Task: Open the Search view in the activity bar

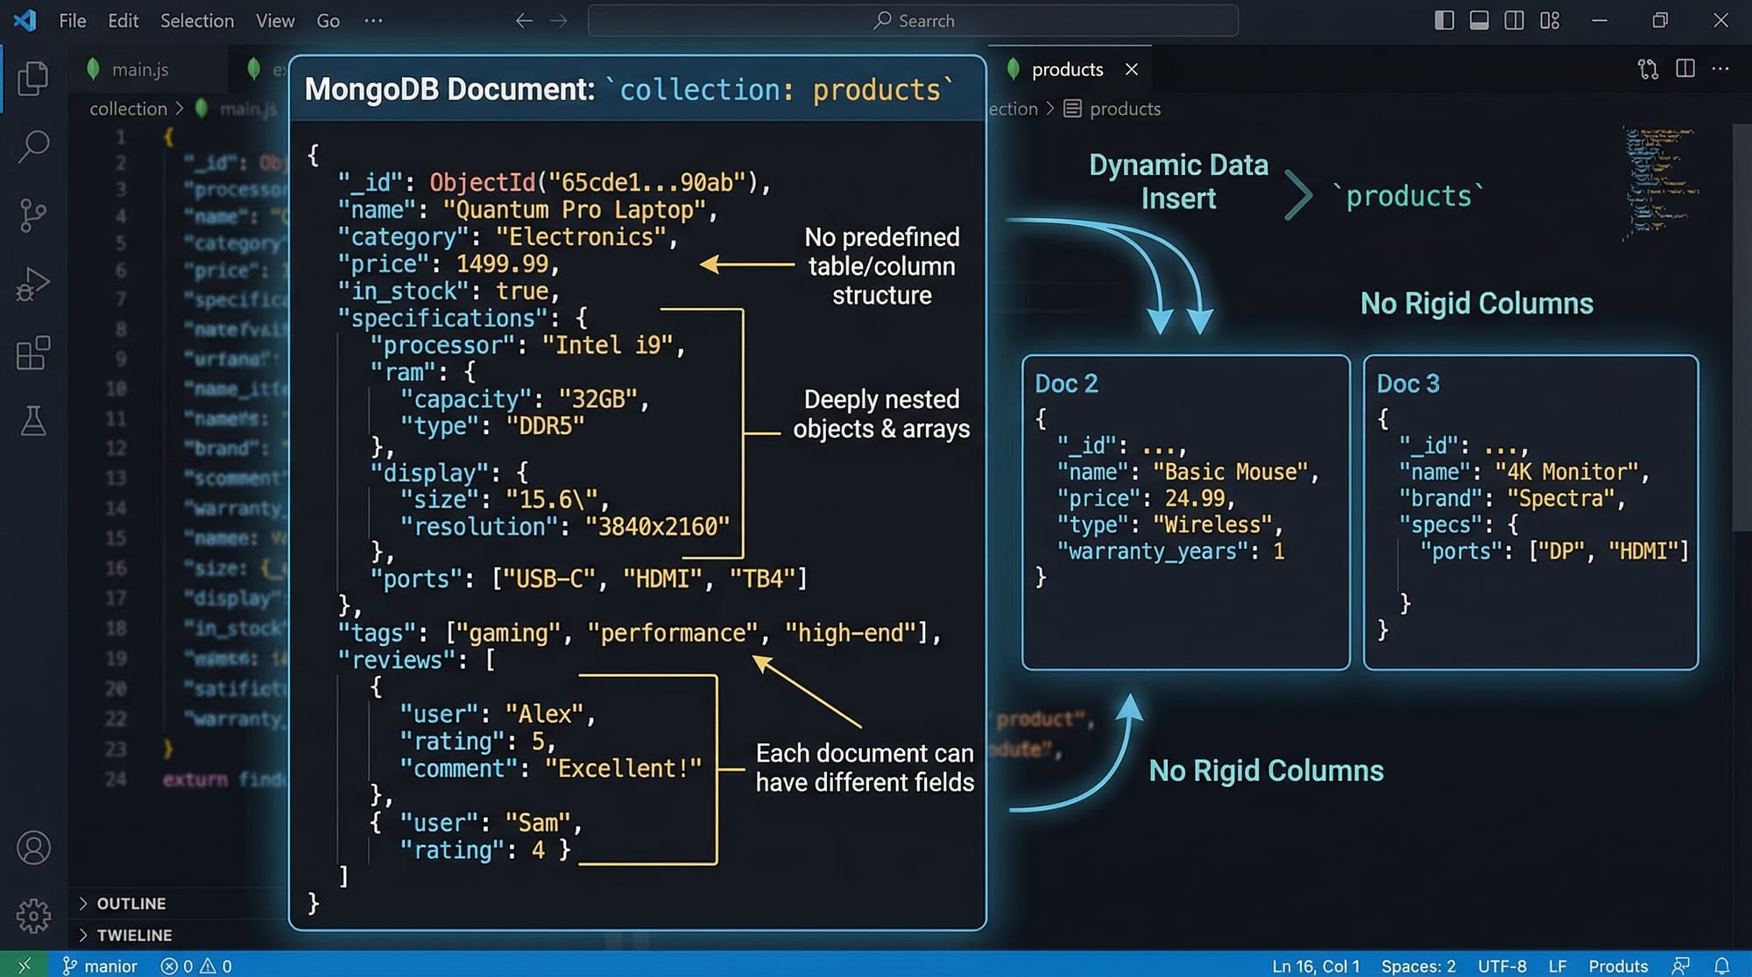Action: (33, 146)
